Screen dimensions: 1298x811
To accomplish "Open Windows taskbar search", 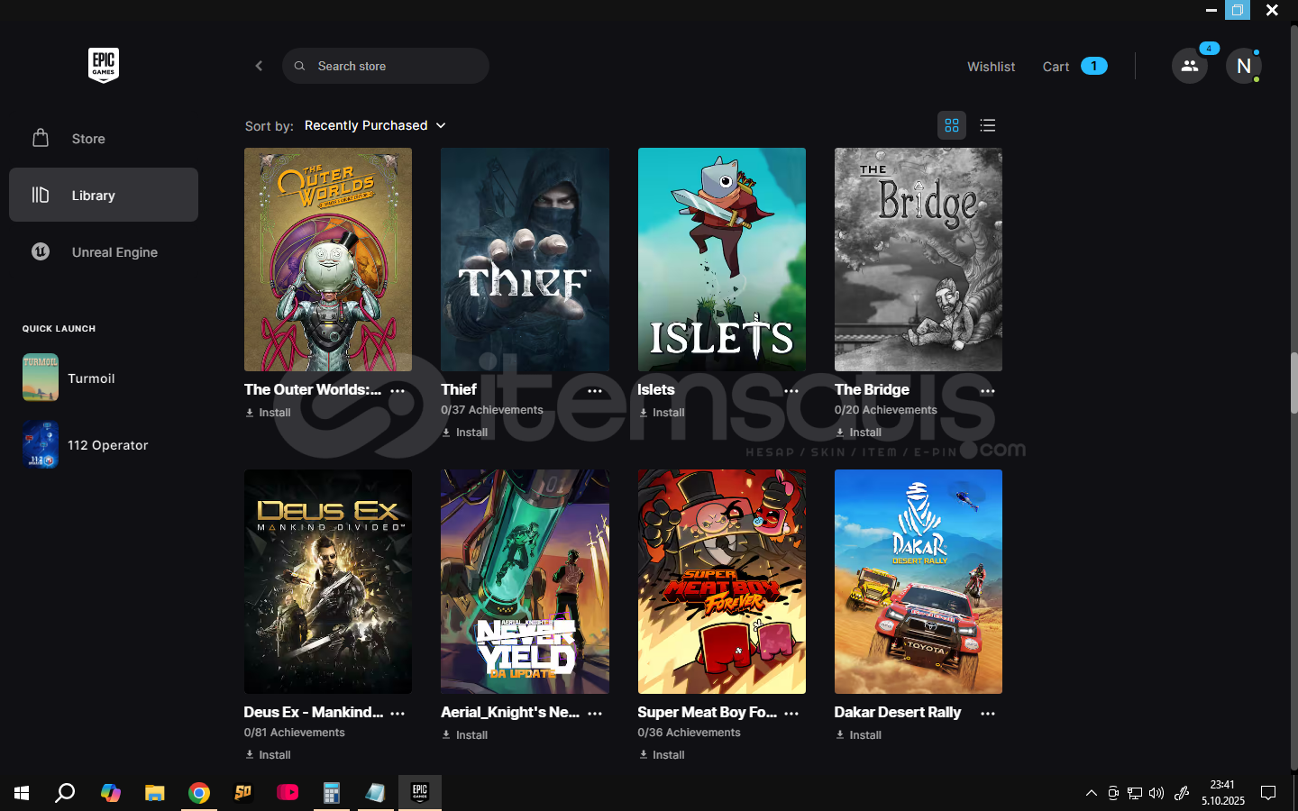I will click(x=65, y=793).
